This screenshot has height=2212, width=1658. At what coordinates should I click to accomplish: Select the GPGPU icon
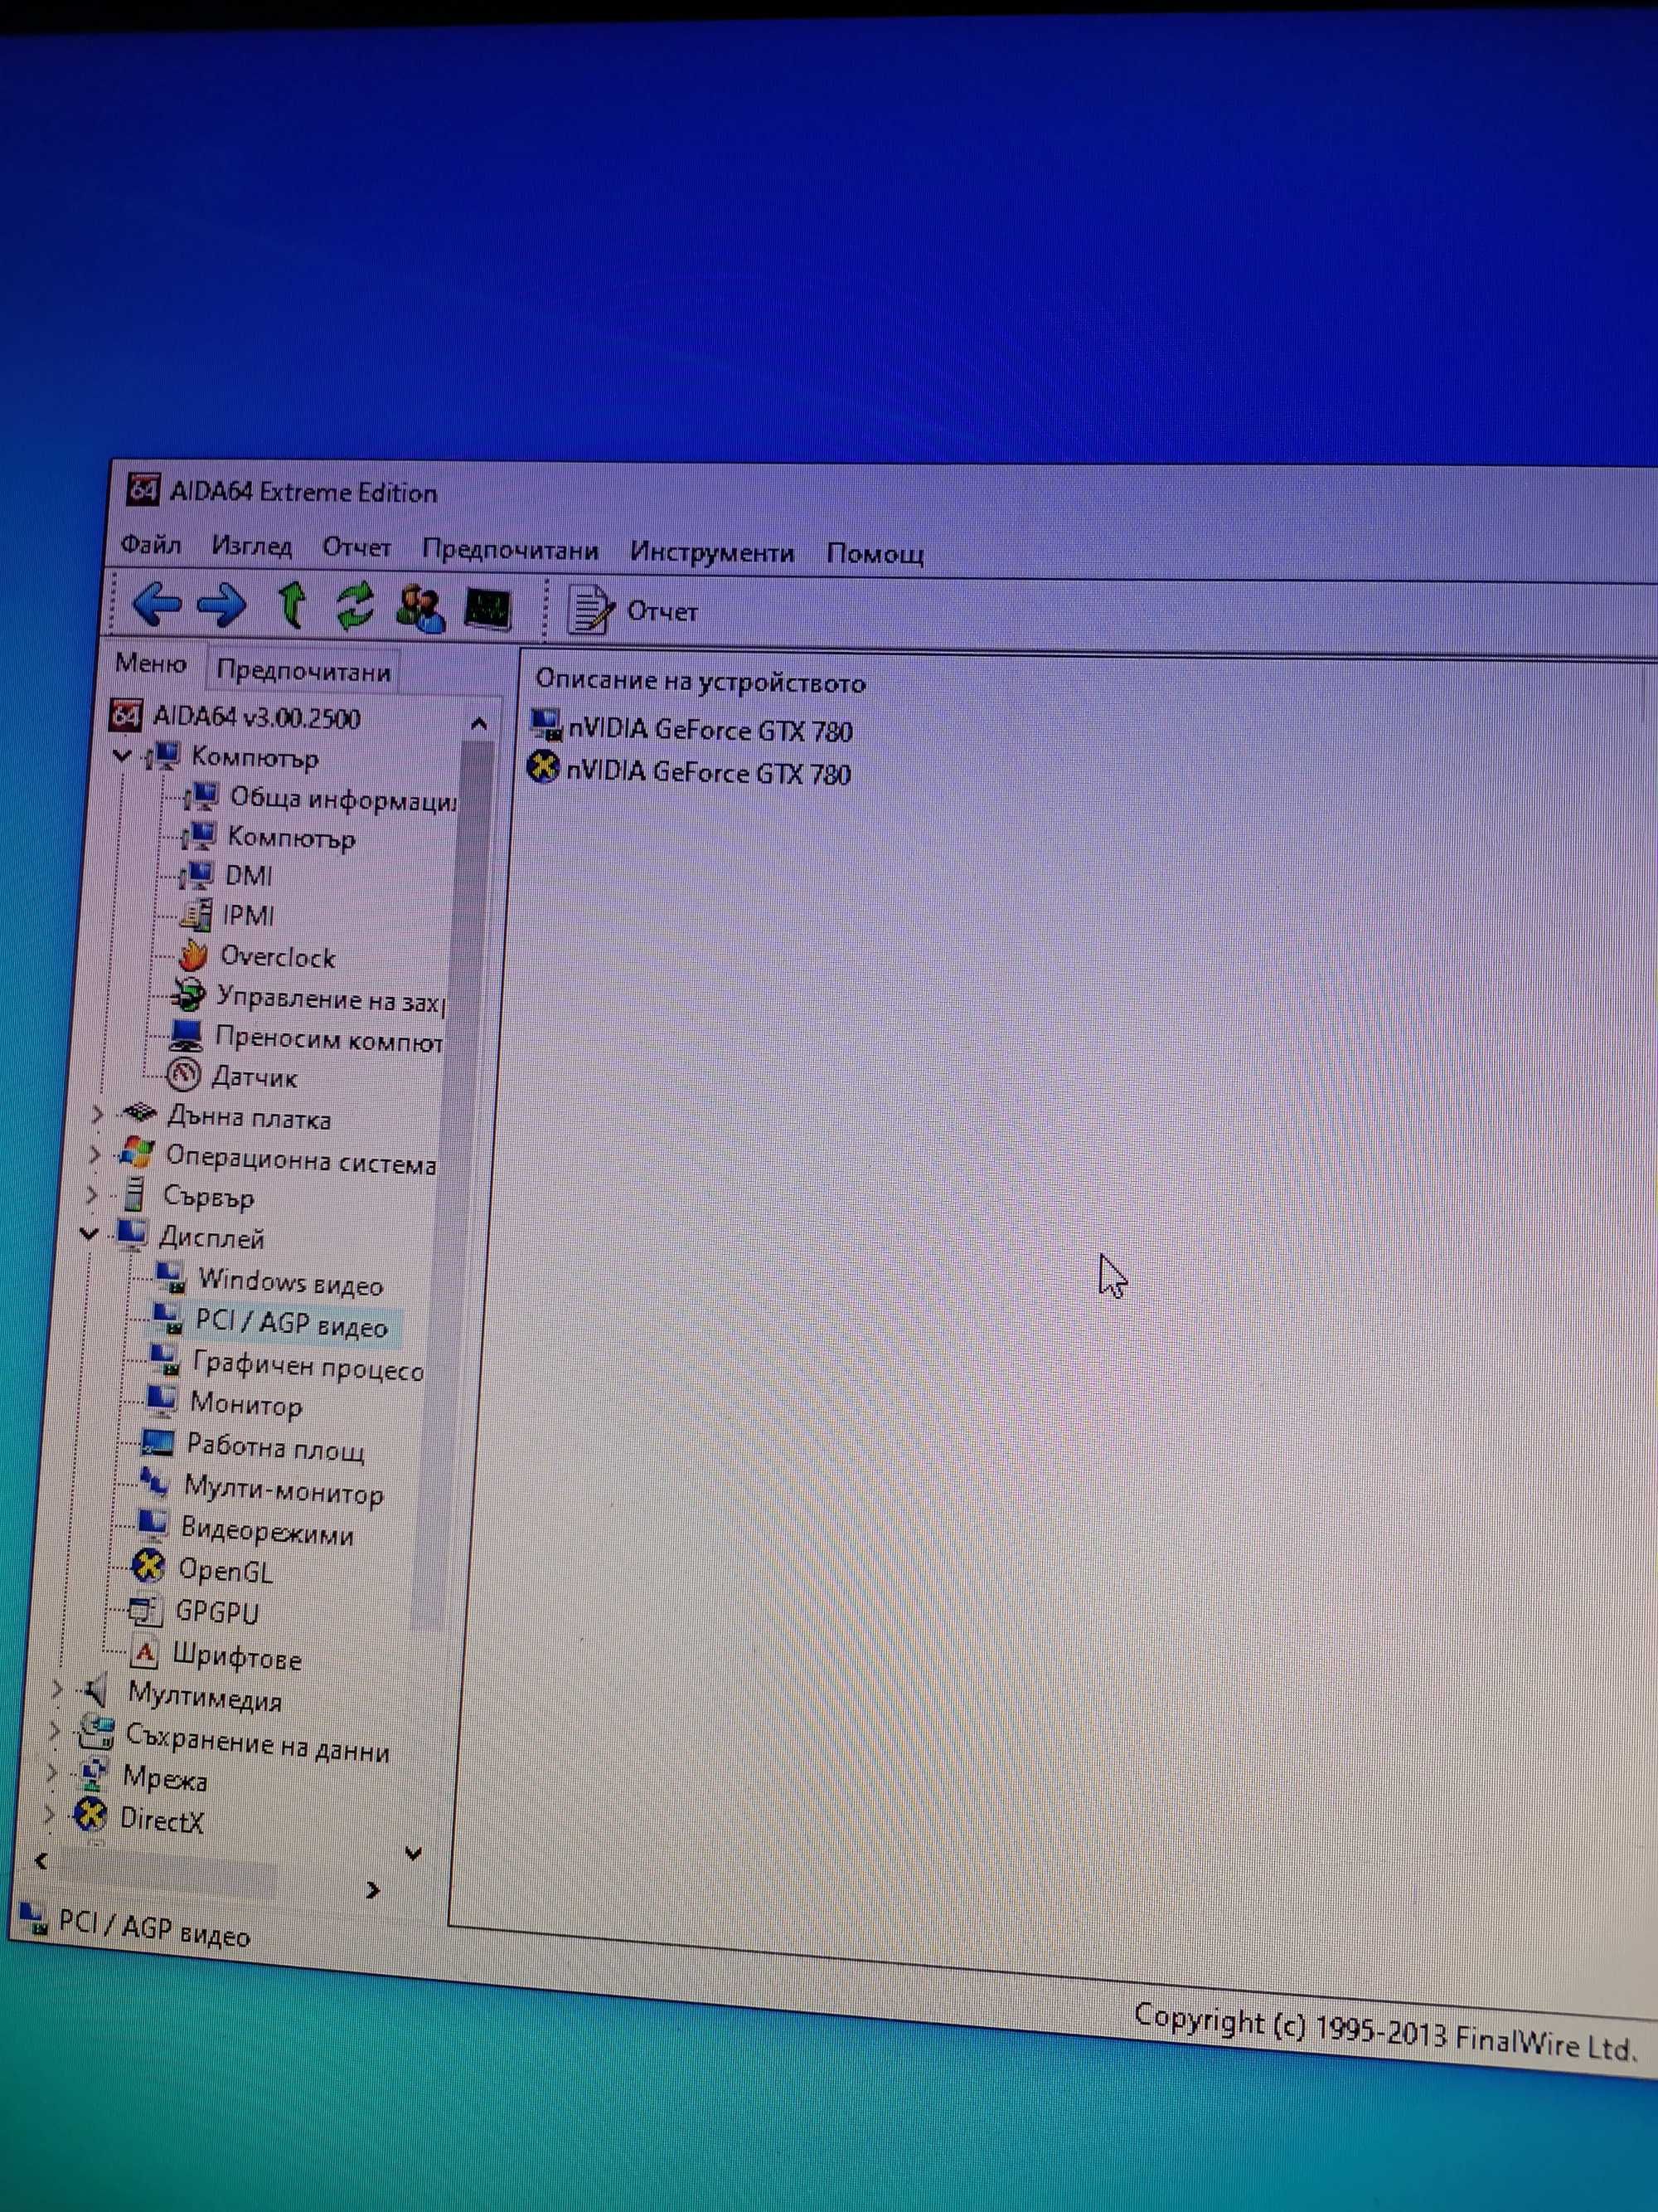click(146, 1609)
